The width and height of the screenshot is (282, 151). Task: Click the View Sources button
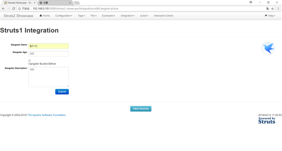click(141, 109)
